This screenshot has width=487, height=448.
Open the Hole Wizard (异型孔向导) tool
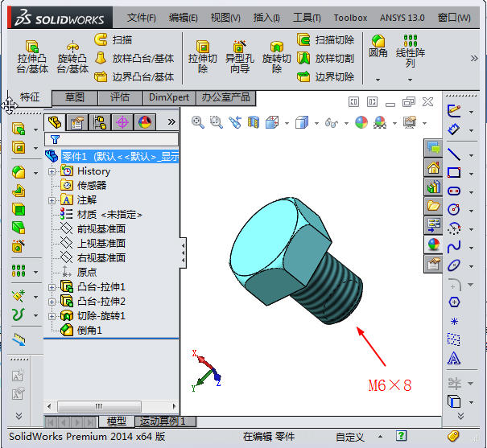tap(239, 47)
